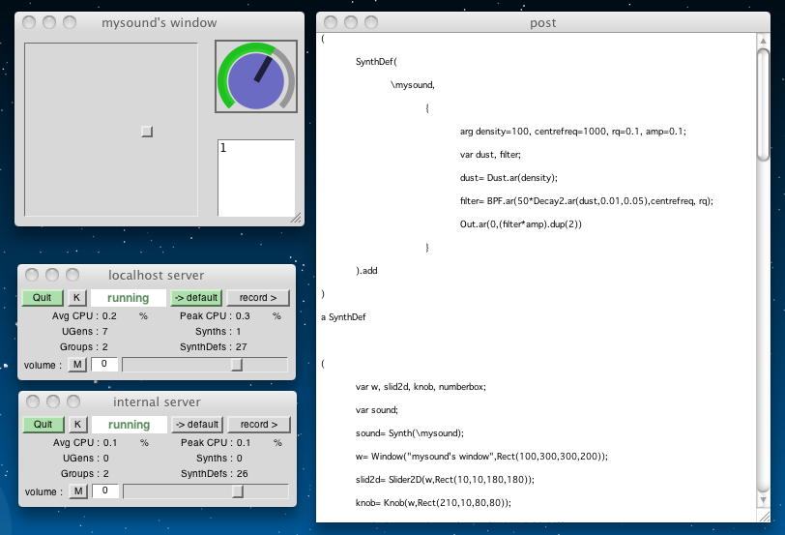Click the internal server volume slider handle
Image resolution: width=785 pixels, height=535 pixels.
point(238,491)
